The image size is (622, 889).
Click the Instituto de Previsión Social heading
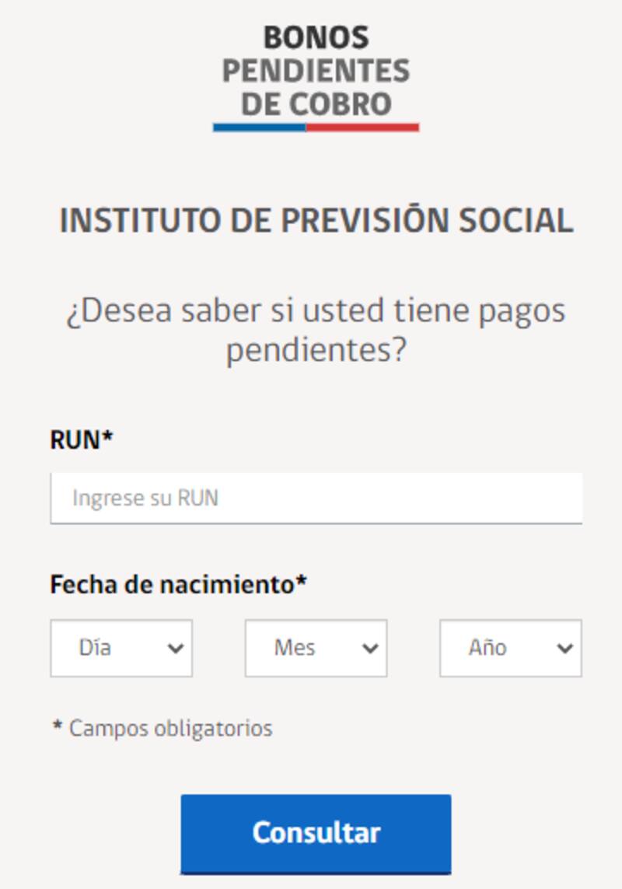[x=313, y=221]
